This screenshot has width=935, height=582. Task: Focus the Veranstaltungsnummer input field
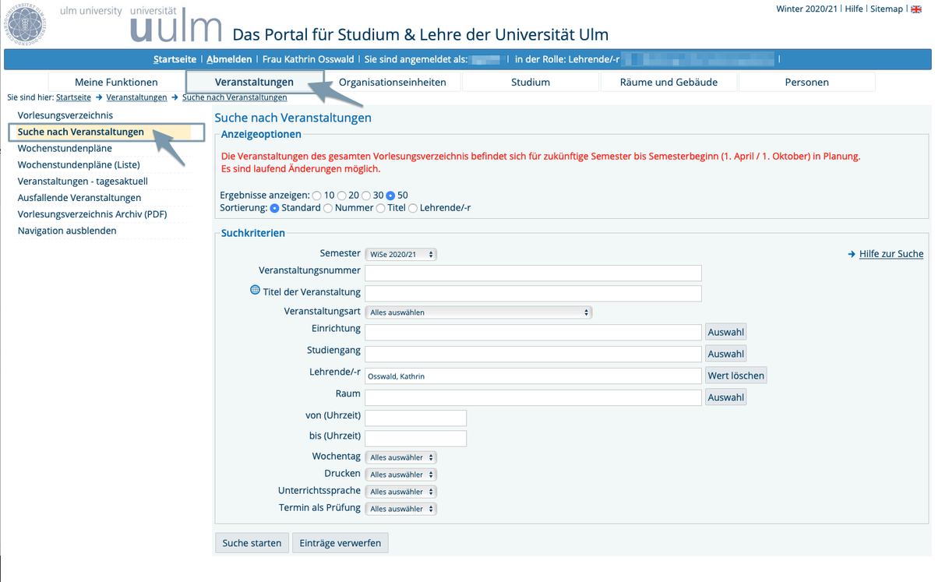(534, 273)
